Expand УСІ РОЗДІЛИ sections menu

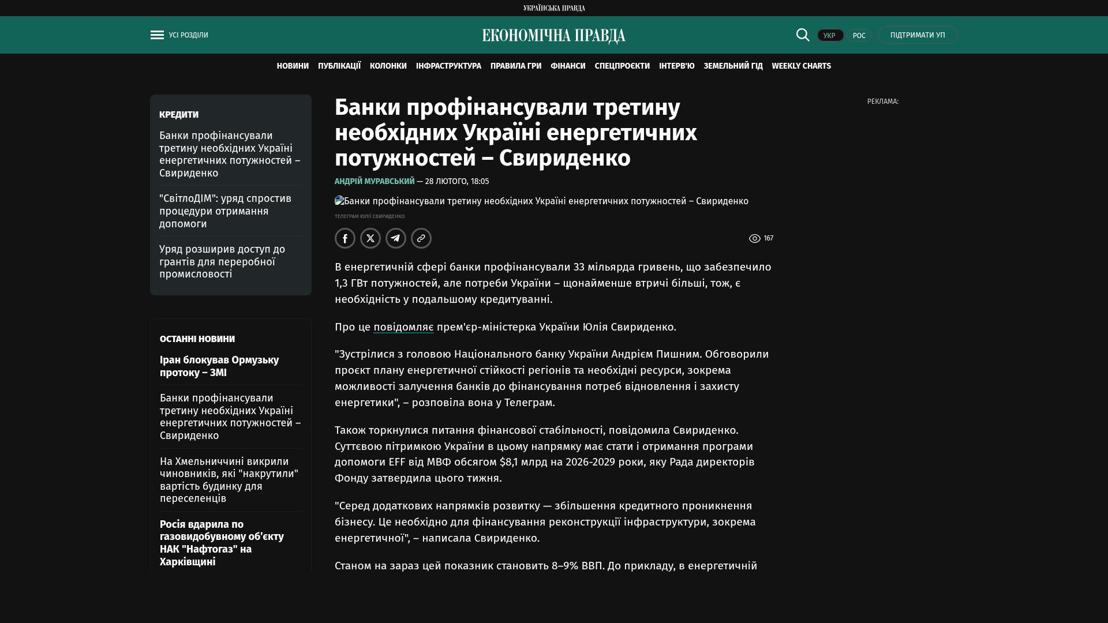pyautogui.click(x=189, y=35)
